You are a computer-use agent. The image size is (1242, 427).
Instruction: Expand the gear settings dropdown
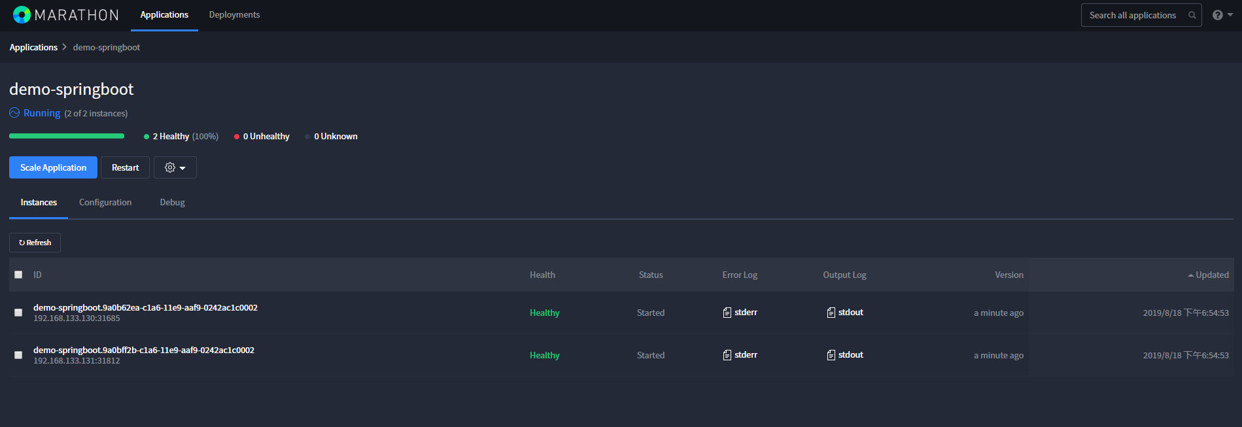pos(175,167)
